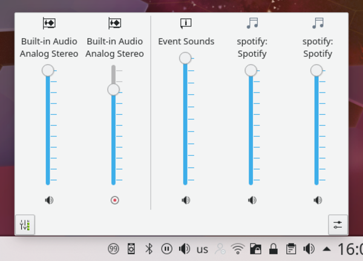Click the Event Sounds info icon
Viewport: 363px width, 261px height.
click(x=186, y=24)
